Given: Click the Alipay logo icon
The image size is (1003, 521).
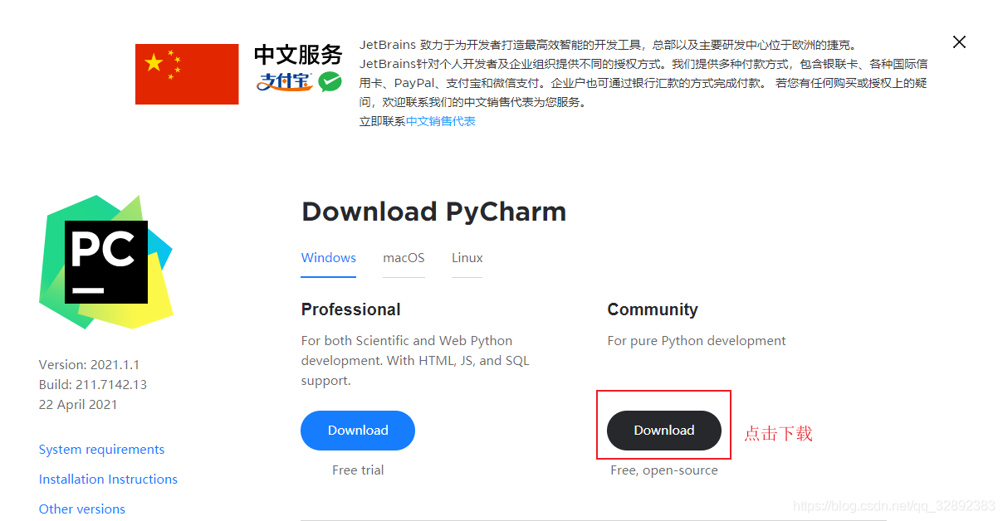Looking at the screenshot, I should click(x=285, y=81).
